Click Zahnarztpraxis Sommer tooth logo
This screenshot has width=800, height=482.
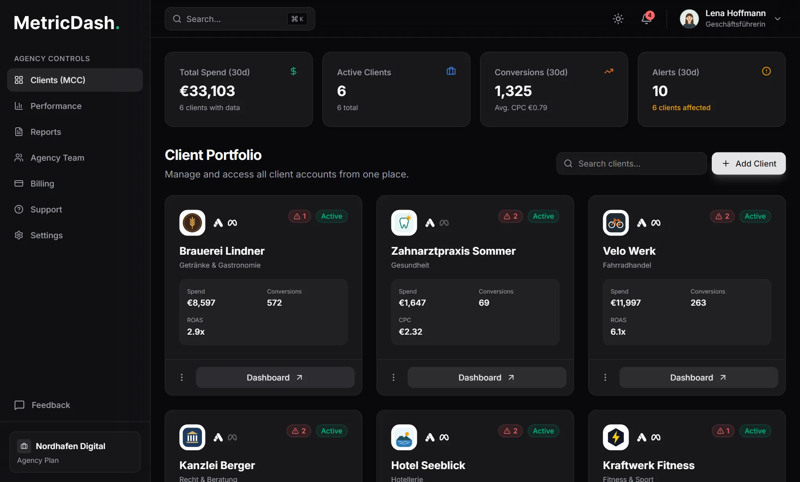tap(404, 223)
